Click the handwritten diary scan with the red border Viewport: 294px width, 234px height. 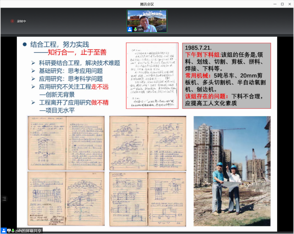[153, 76]
